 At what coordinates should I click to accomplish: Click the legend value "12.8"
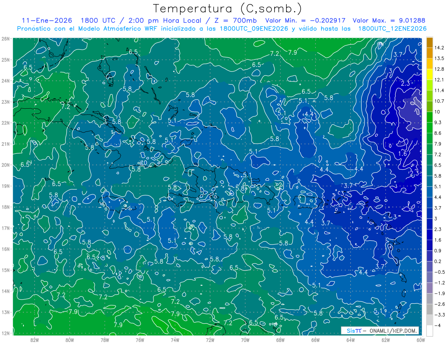coord(439,69)
